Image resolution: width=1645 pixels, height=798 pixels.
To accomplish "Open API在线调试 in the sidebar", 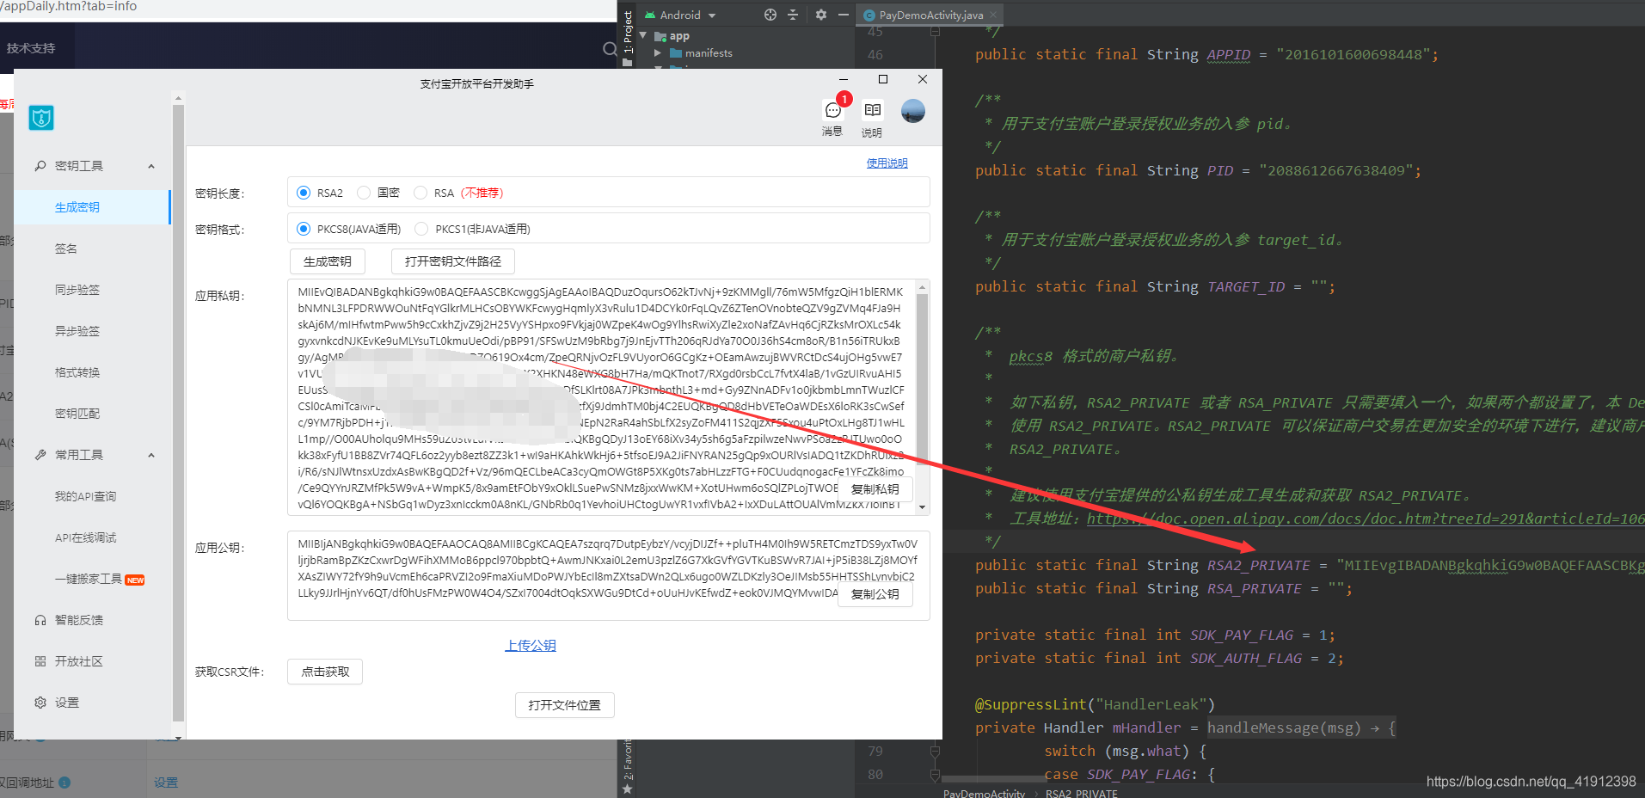I will coord(85,537).
